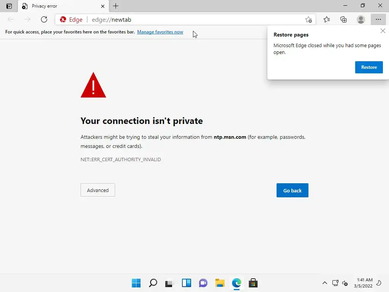Click network status tray icon
The image size is (389, 292).
click(335, 283)
